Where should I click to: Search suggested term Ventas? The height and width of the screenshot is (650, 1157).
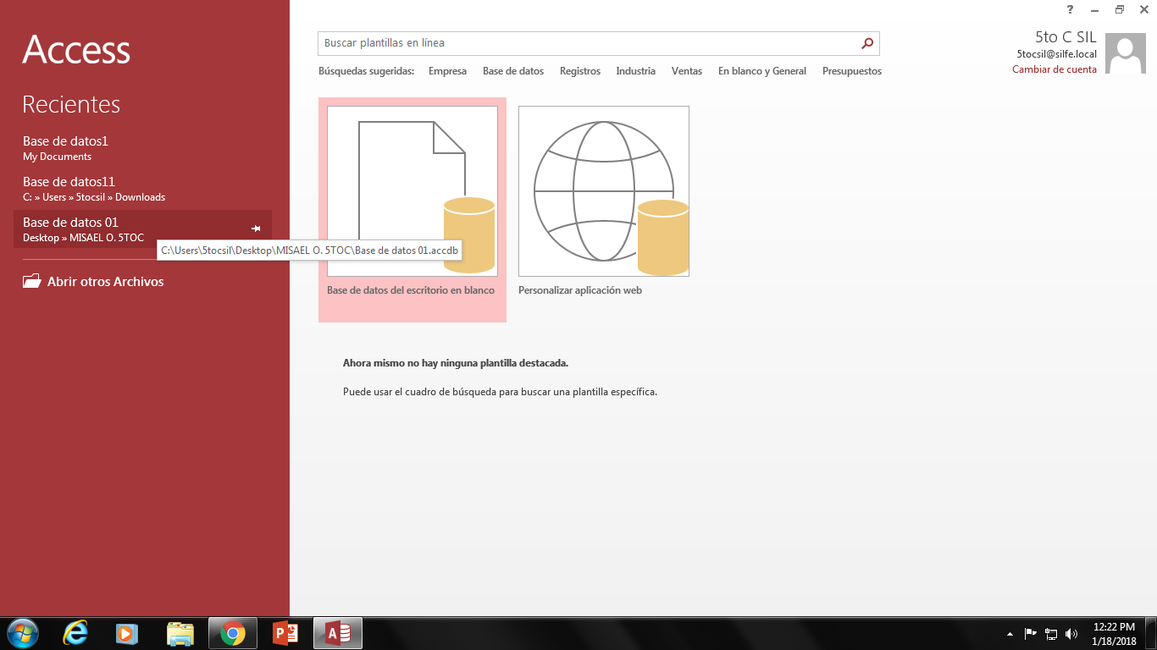coord(687,71)
